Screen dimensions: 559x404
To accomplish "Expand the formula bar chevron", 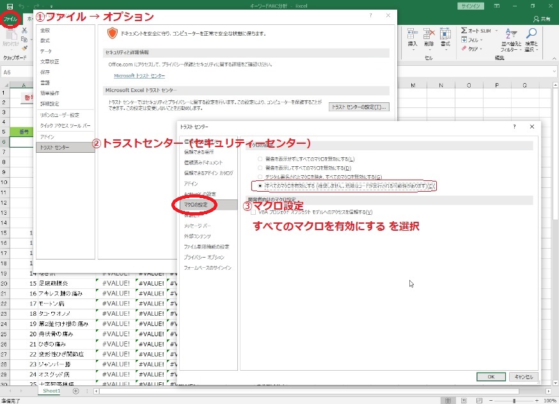I will point(555,72).
